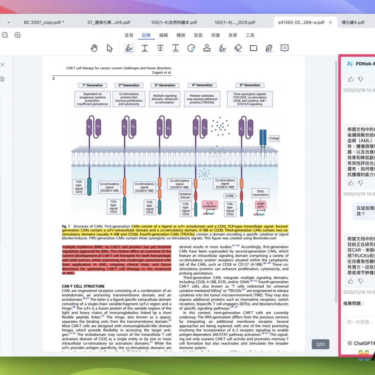The image size is (375, 375).
Task: Click the zoom out magnifier
Action: [5, 35]
